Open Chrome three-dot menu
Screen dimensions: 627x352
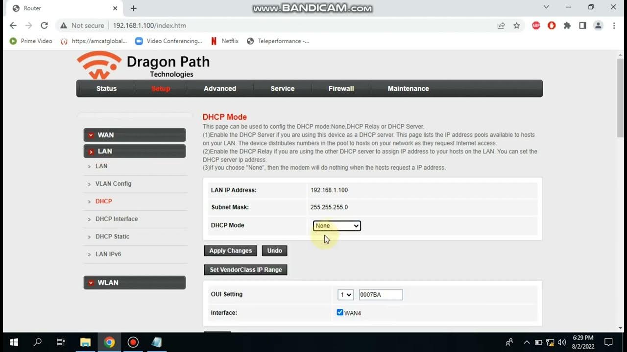pos(614,25)
